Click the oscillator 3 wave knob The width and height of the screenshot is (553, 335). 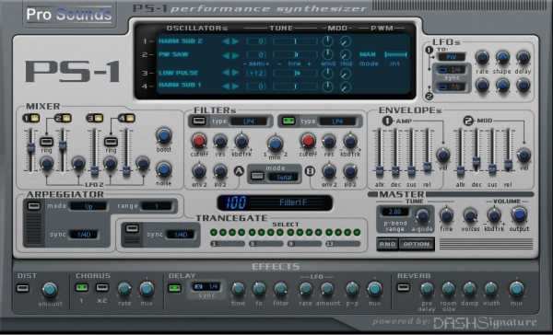pos(327,73)
